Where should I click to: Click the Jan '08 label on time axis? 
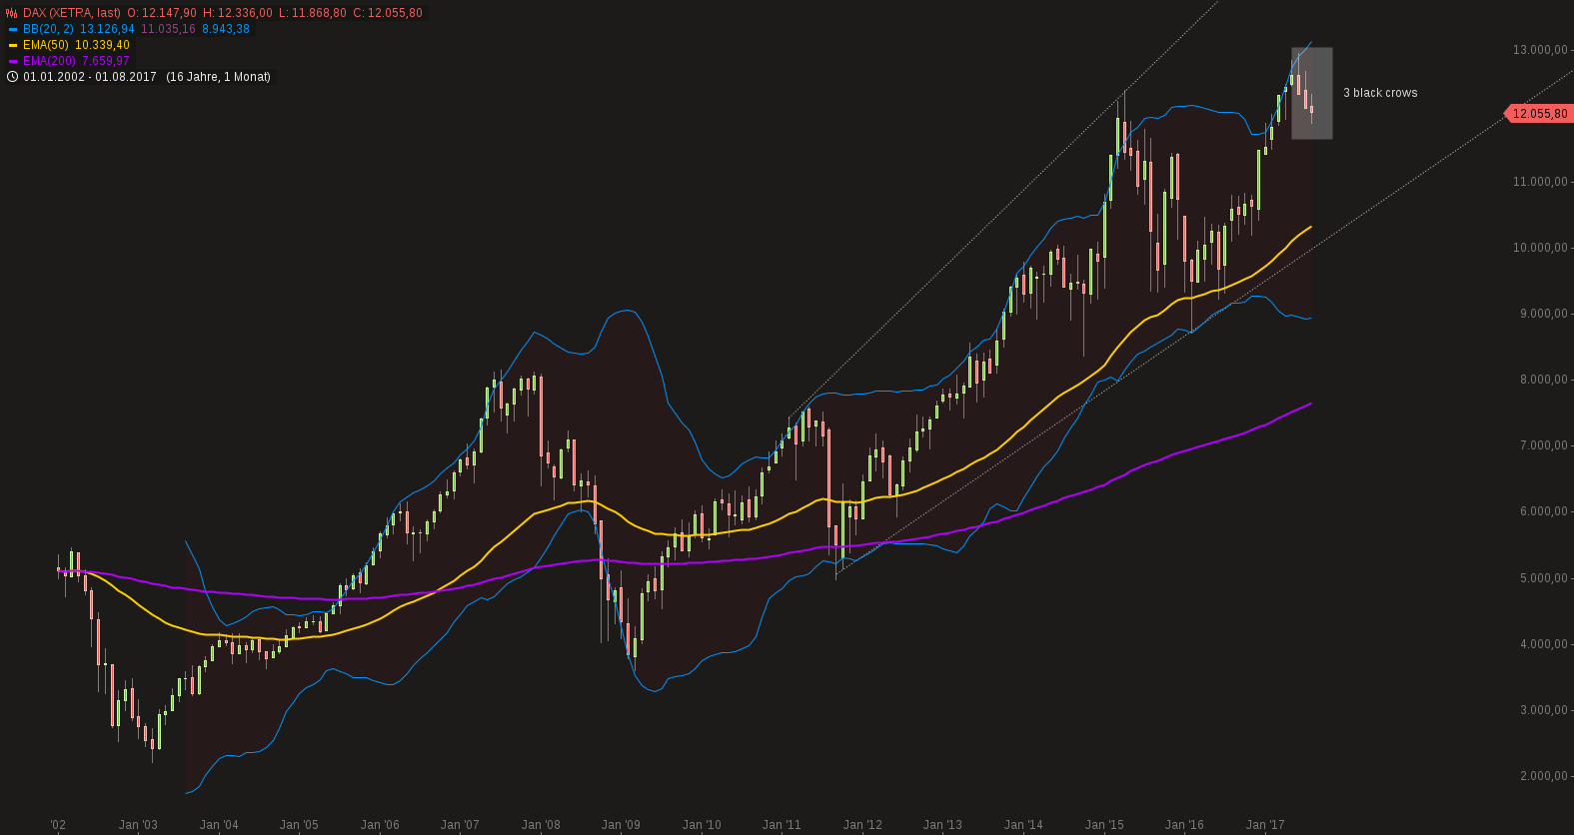pyautogui.click(x=541, y=825)
